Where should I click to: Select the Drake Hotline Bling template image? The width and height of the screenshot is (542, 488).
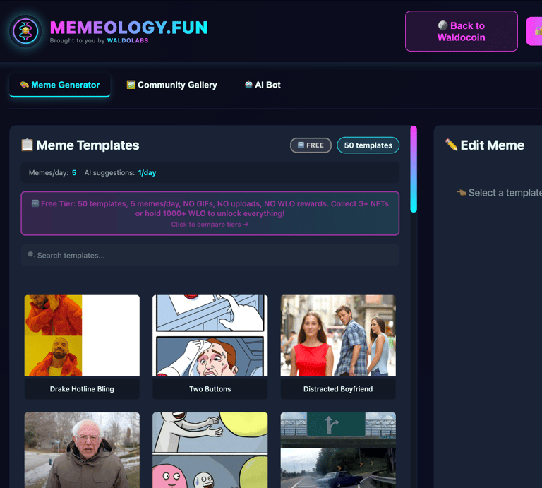click(82, 335)
